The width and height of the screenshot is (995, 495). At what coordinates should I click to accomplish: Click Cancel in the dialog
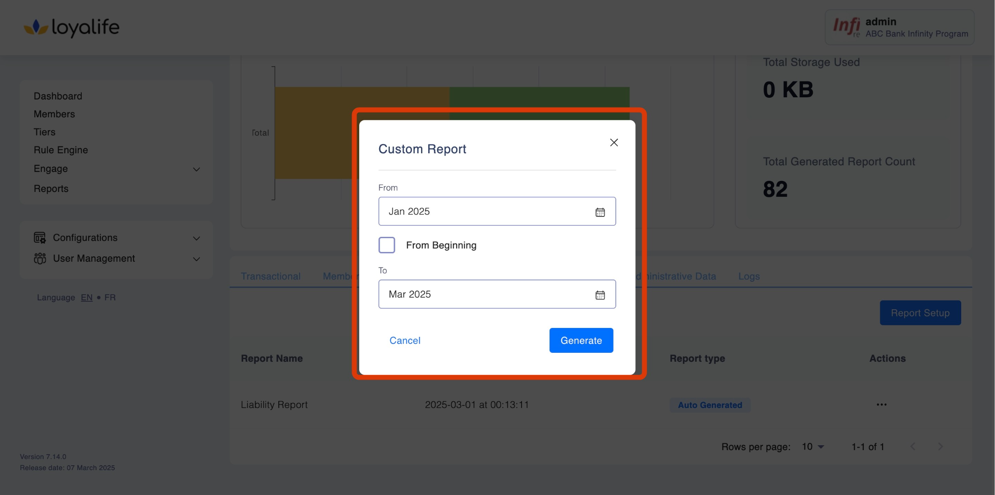click(405, 340)
